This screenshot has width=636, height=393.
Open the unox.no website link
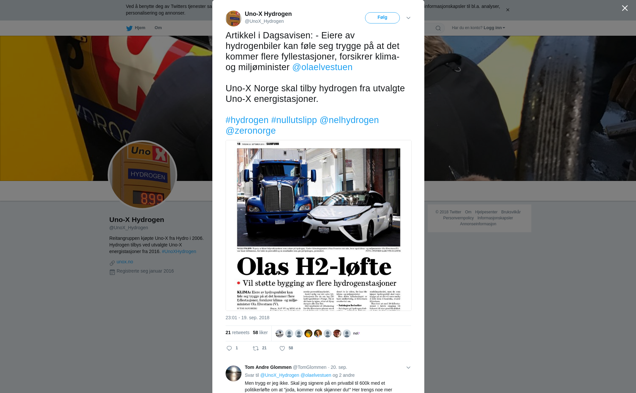[x=125, y=262]
